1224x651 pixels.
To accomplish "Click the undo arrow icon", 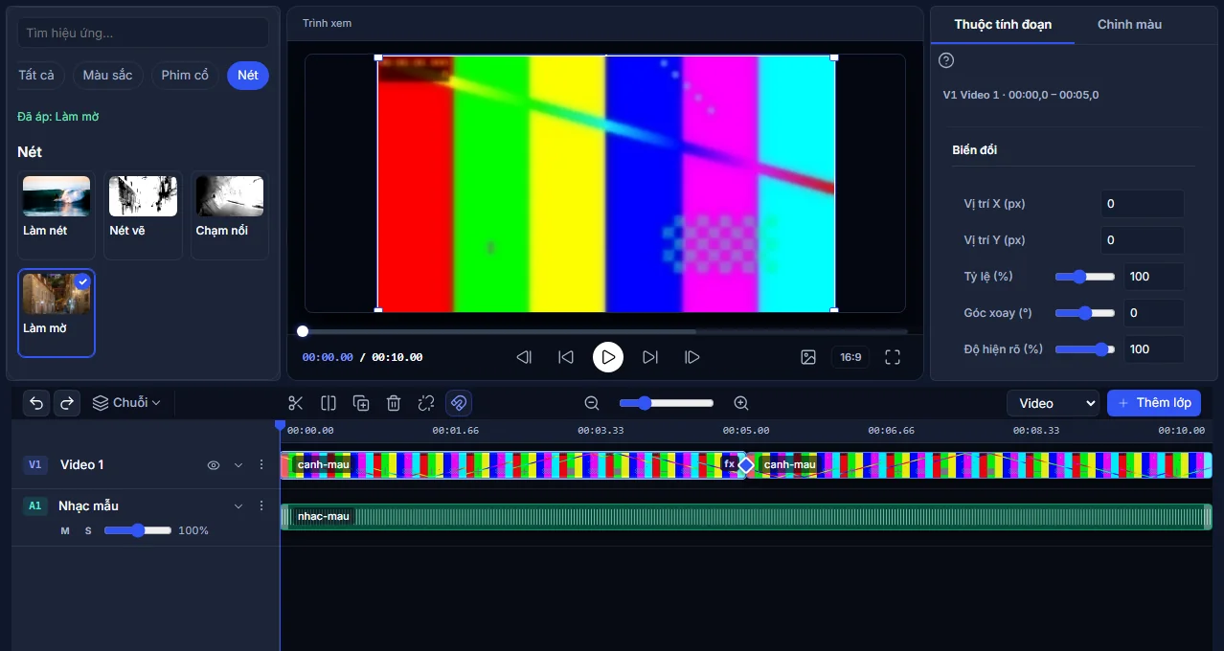I will point(36,403).
